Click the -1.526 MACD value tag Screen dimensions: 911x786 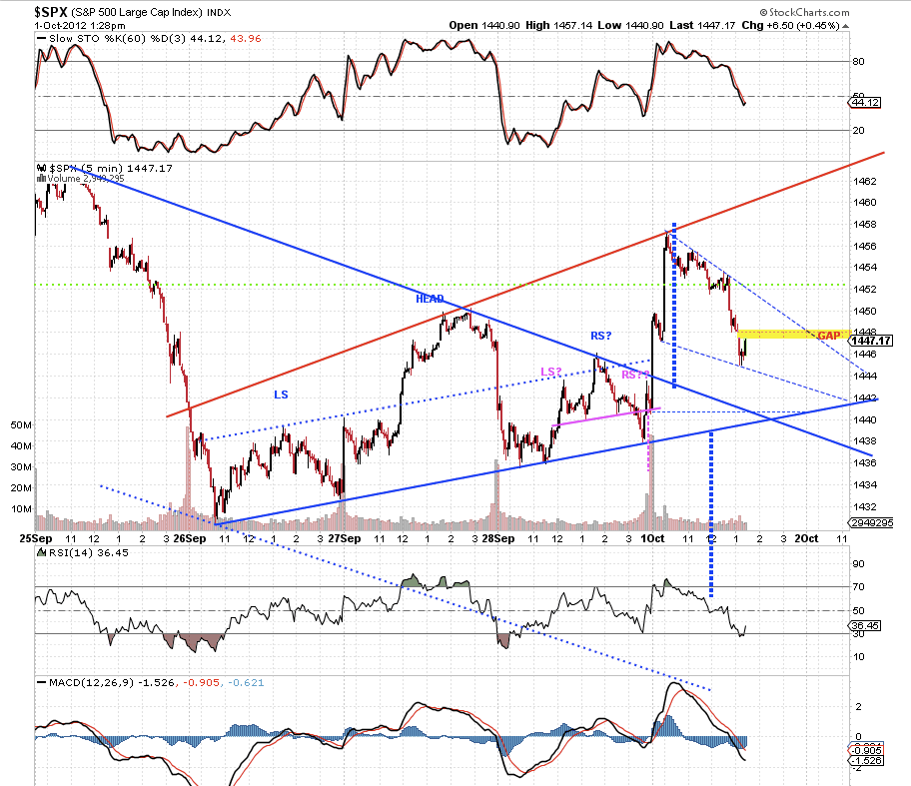[866, 760]
